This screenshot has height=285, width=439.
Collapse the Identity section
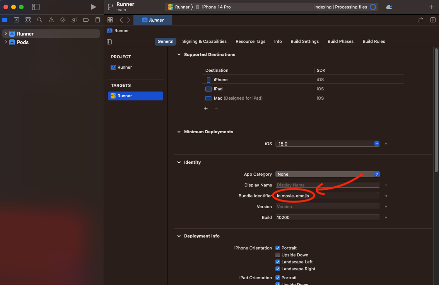coord(179,162)
